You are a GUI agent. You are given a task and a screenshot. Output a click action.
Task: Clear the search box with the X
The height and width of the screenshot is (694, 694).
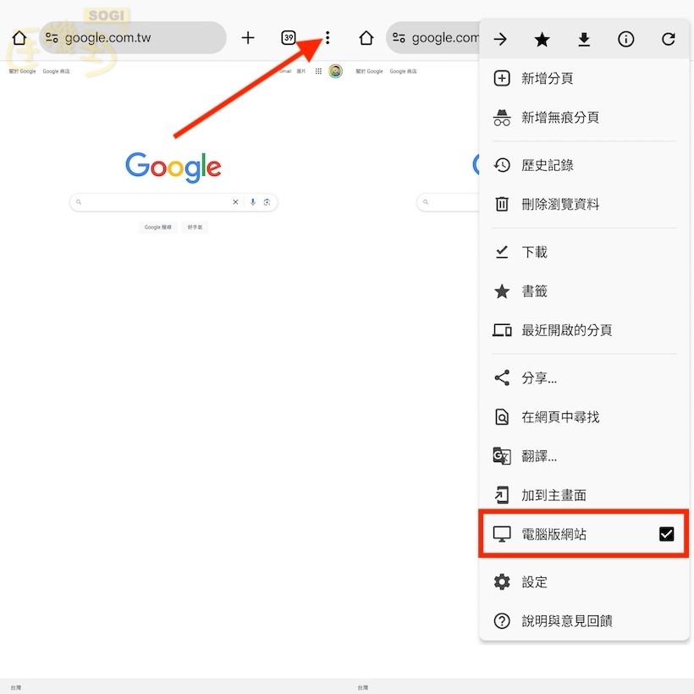(x=235, y=202)
